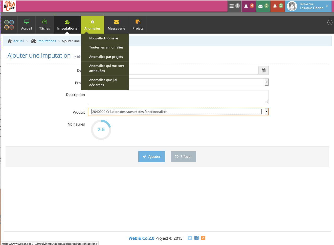Open the Tâches menu
Screen dimensions: 334x245
(x=44, y=25)
